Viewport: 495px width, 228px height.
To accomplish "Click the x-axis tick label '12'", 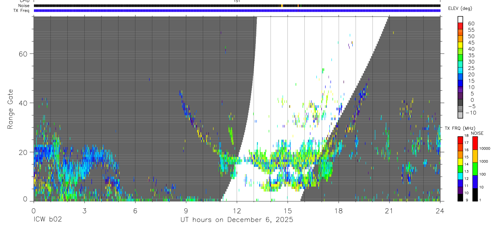I will (x=237, y=210).
